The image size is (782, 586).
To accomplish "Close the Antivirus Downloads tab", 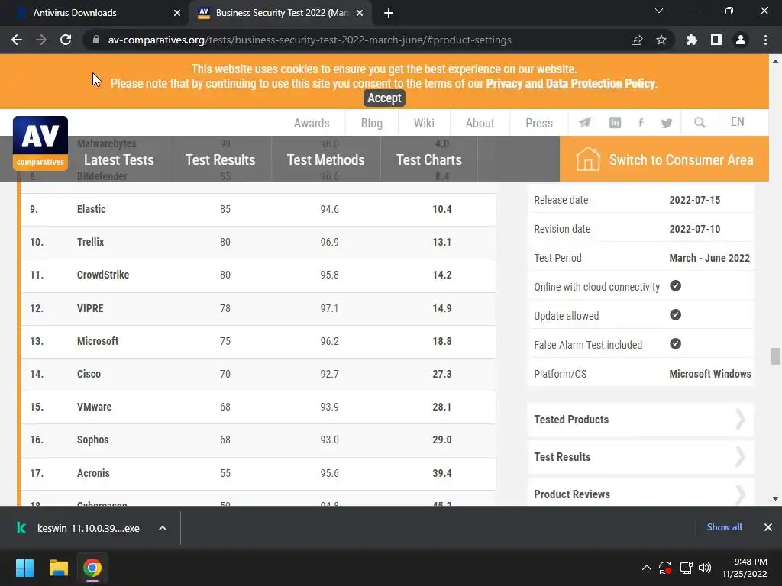I will (x=177, y=13).
